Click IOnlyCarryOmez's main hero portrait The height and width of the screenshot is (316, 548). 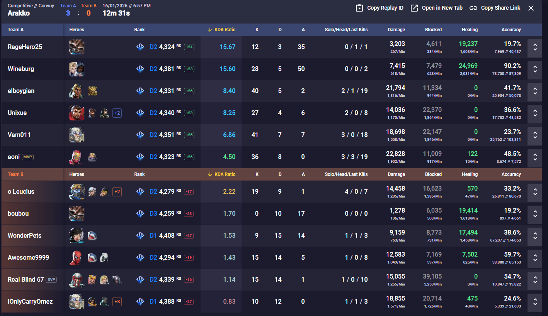point(77,302)
